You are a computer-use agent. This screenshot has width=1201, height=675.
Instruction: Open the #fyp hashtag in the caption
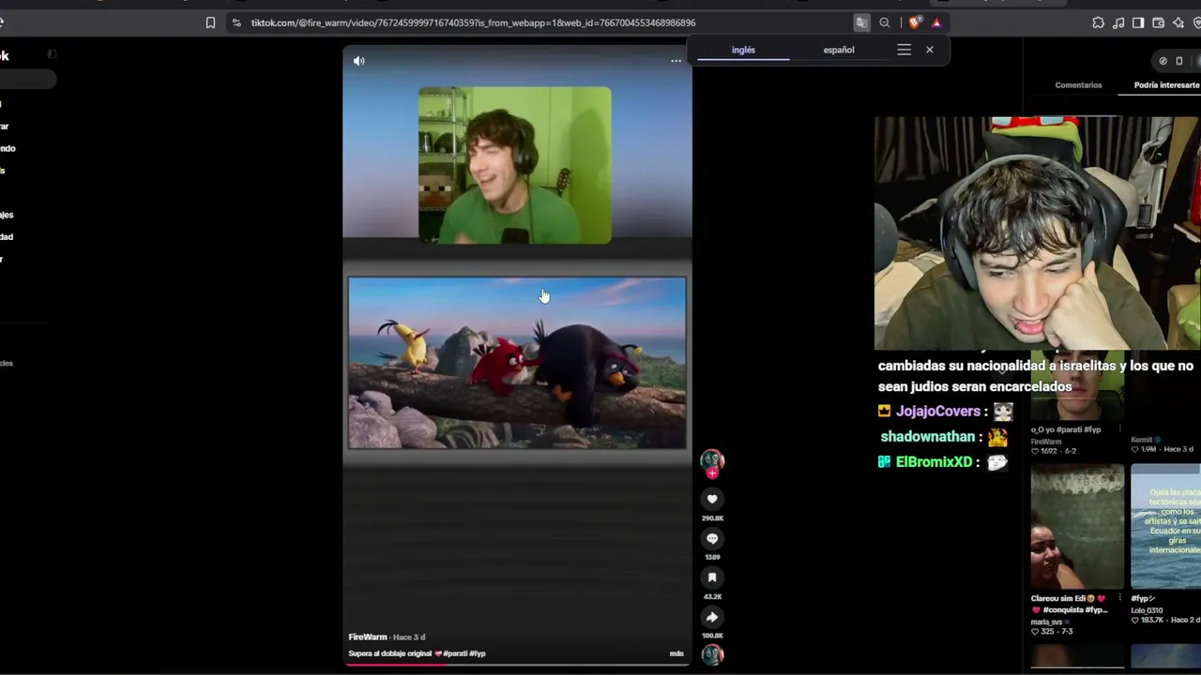click(x=478, y=653)
